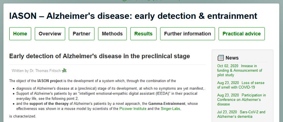
Task: Click the IASON site title heading
Action: point(133,16)
